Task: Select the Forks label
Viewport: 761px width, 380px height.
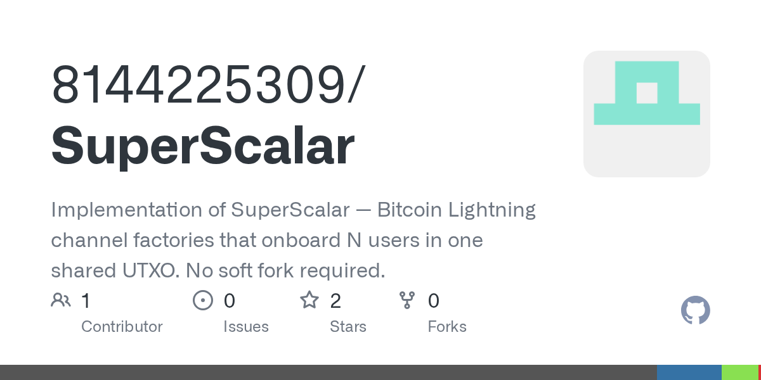Action: tap(447, 327)
